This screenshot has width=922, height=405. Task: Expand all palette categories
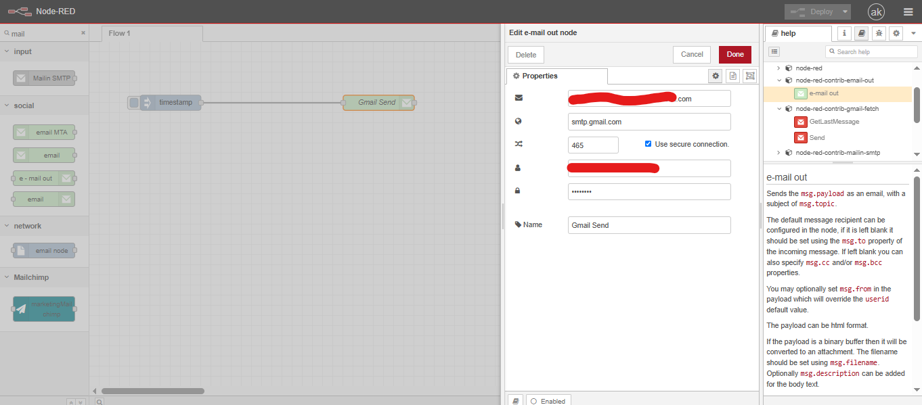[x=81, y=402]
